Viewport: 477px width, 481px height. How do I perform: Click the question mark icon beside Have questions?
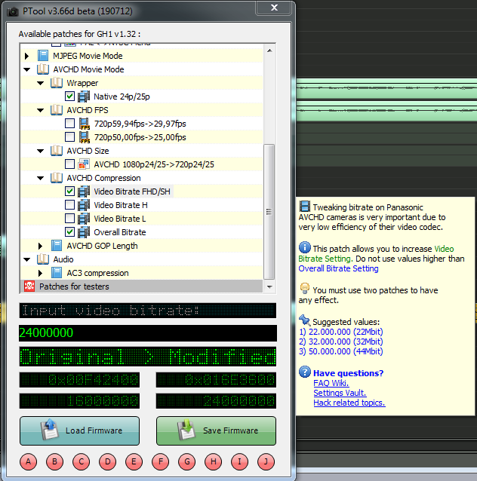click(305, 372)
